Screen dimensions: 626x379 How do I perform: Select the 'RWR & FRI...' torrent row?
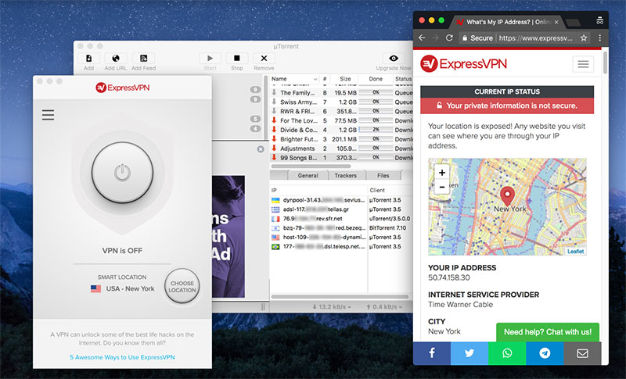tap(342, 111)
